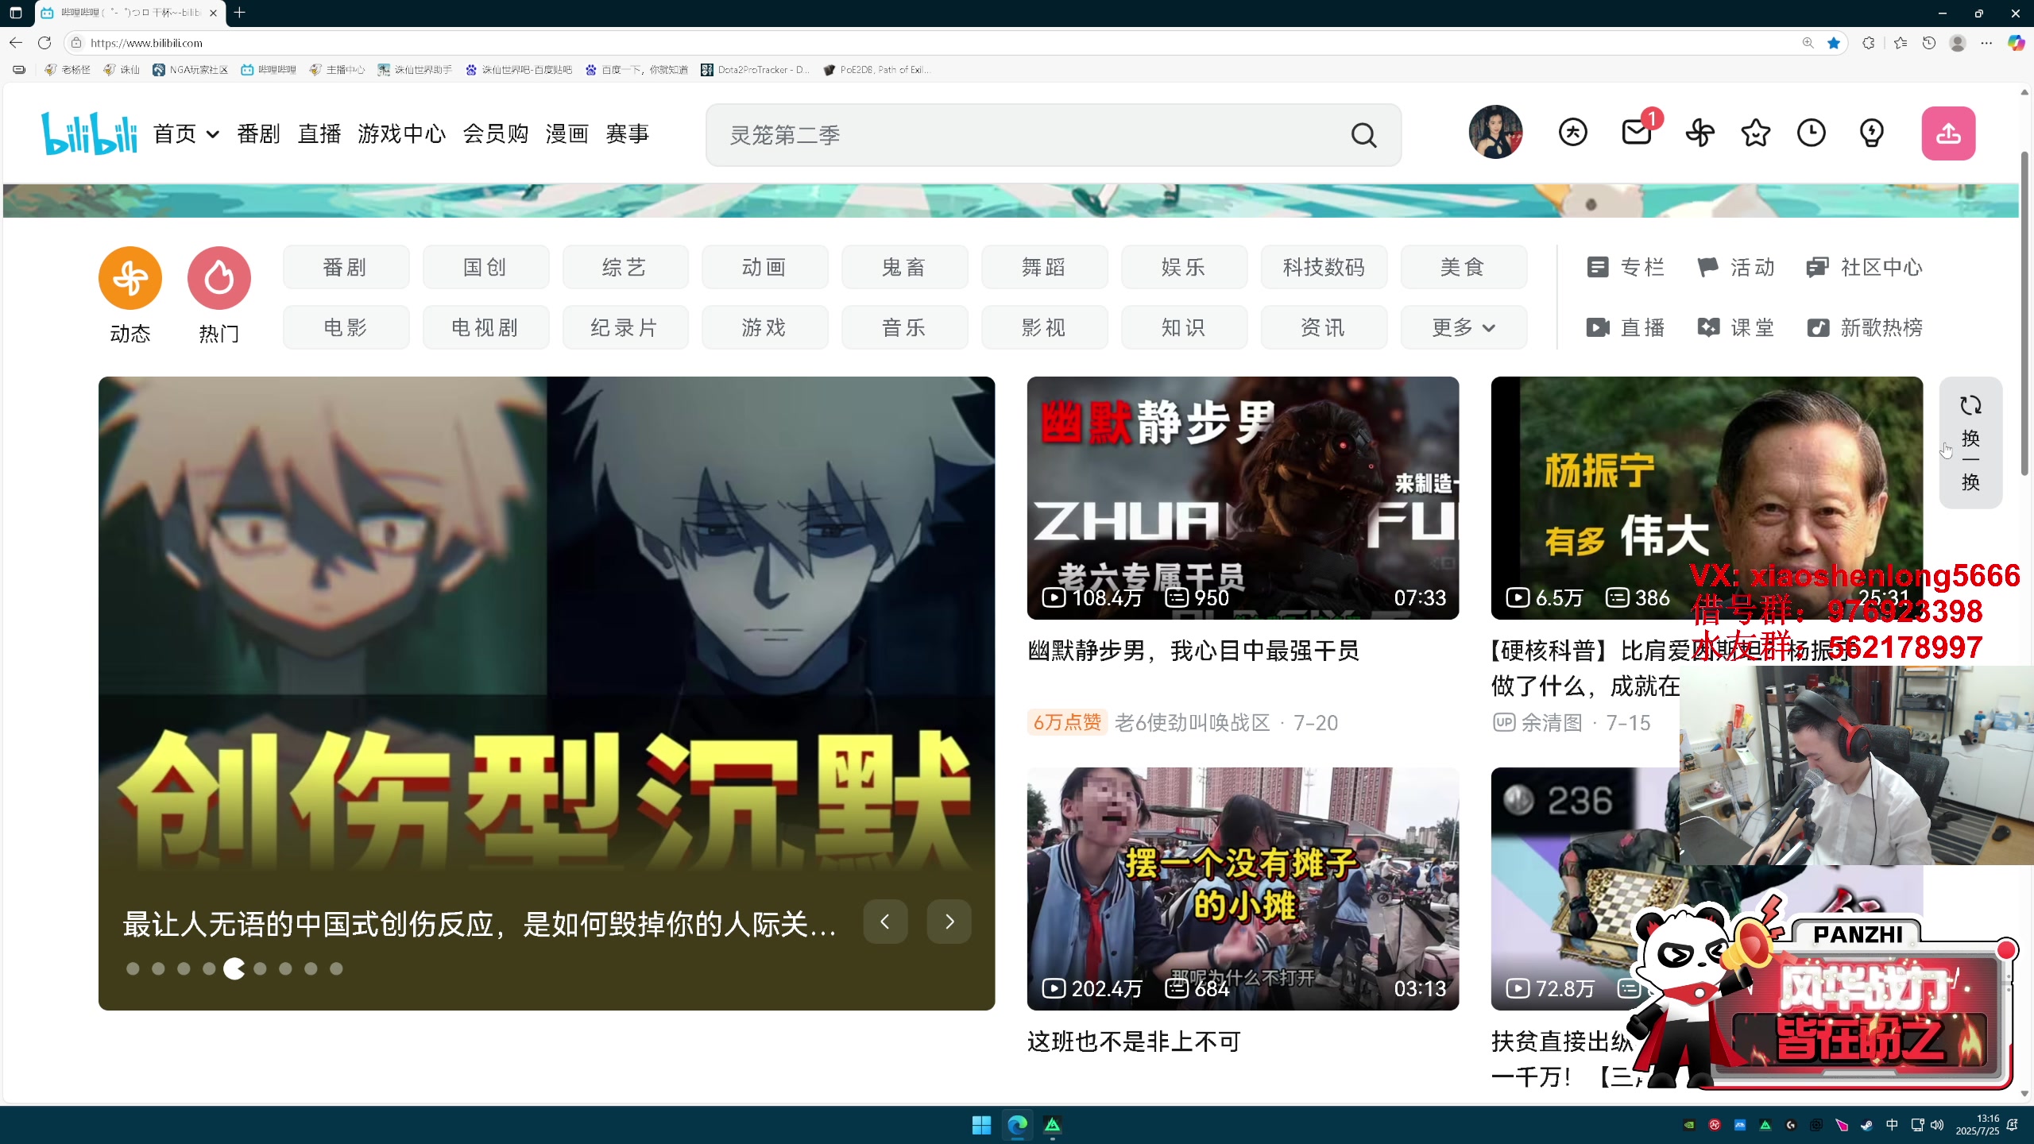The image size is (2034, 1144).
Task: Open the user avatar profile
Action: pos(1495,132)
